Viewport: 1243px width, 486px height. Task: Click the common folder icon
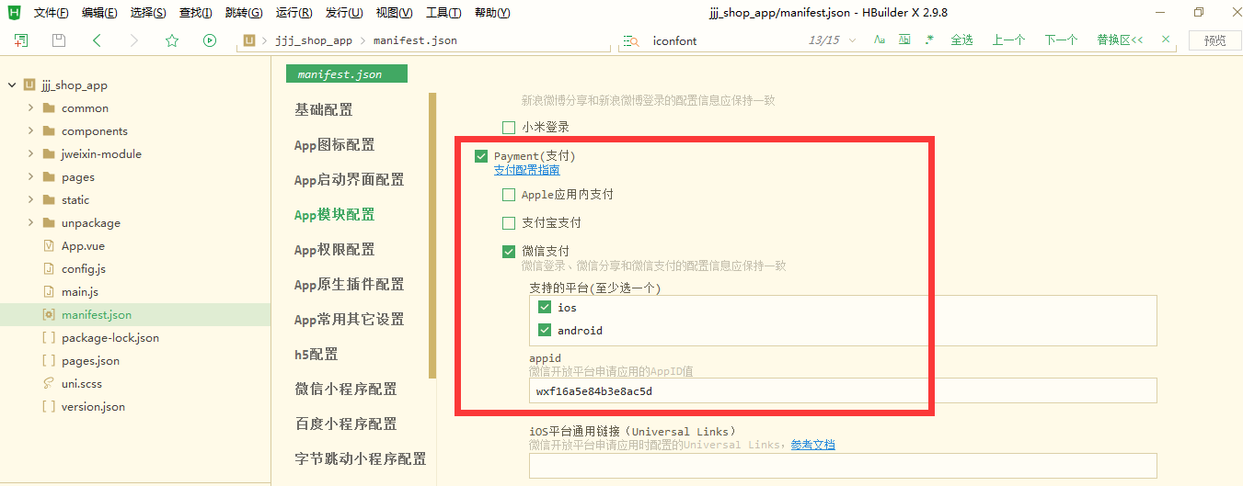49,107
